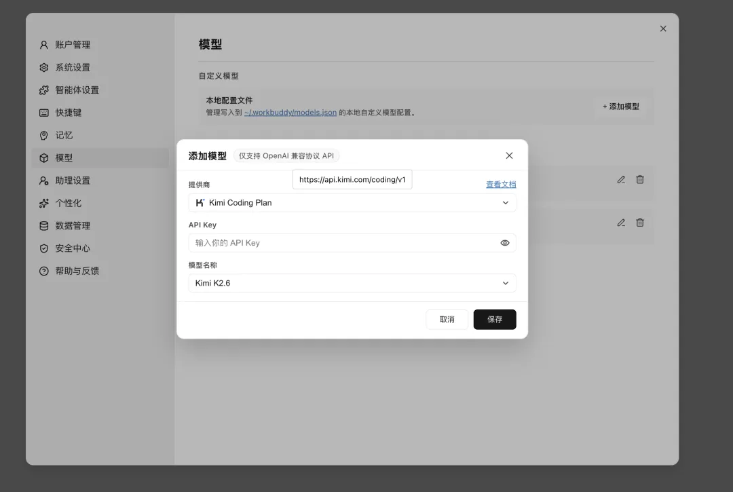Click the 仅支持 OpenAI 兼容协议 API badge
Image resolution: width=733 pixels, height=492 pixels.
(286, 156)
